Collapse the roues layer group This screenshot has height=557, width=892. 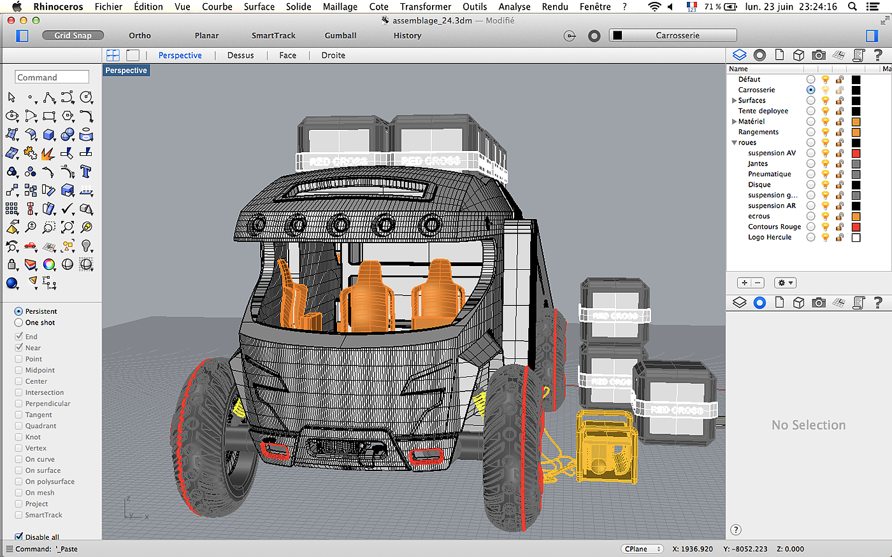tap(734, 143)
